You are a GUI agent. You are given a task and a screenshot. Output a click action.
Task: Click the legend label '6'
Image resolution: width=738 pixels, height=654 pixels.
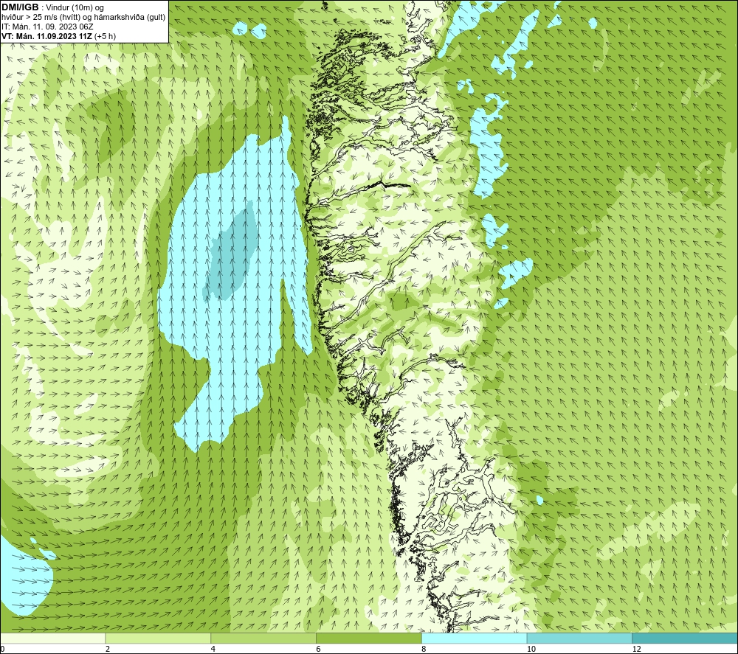point(319,650)
